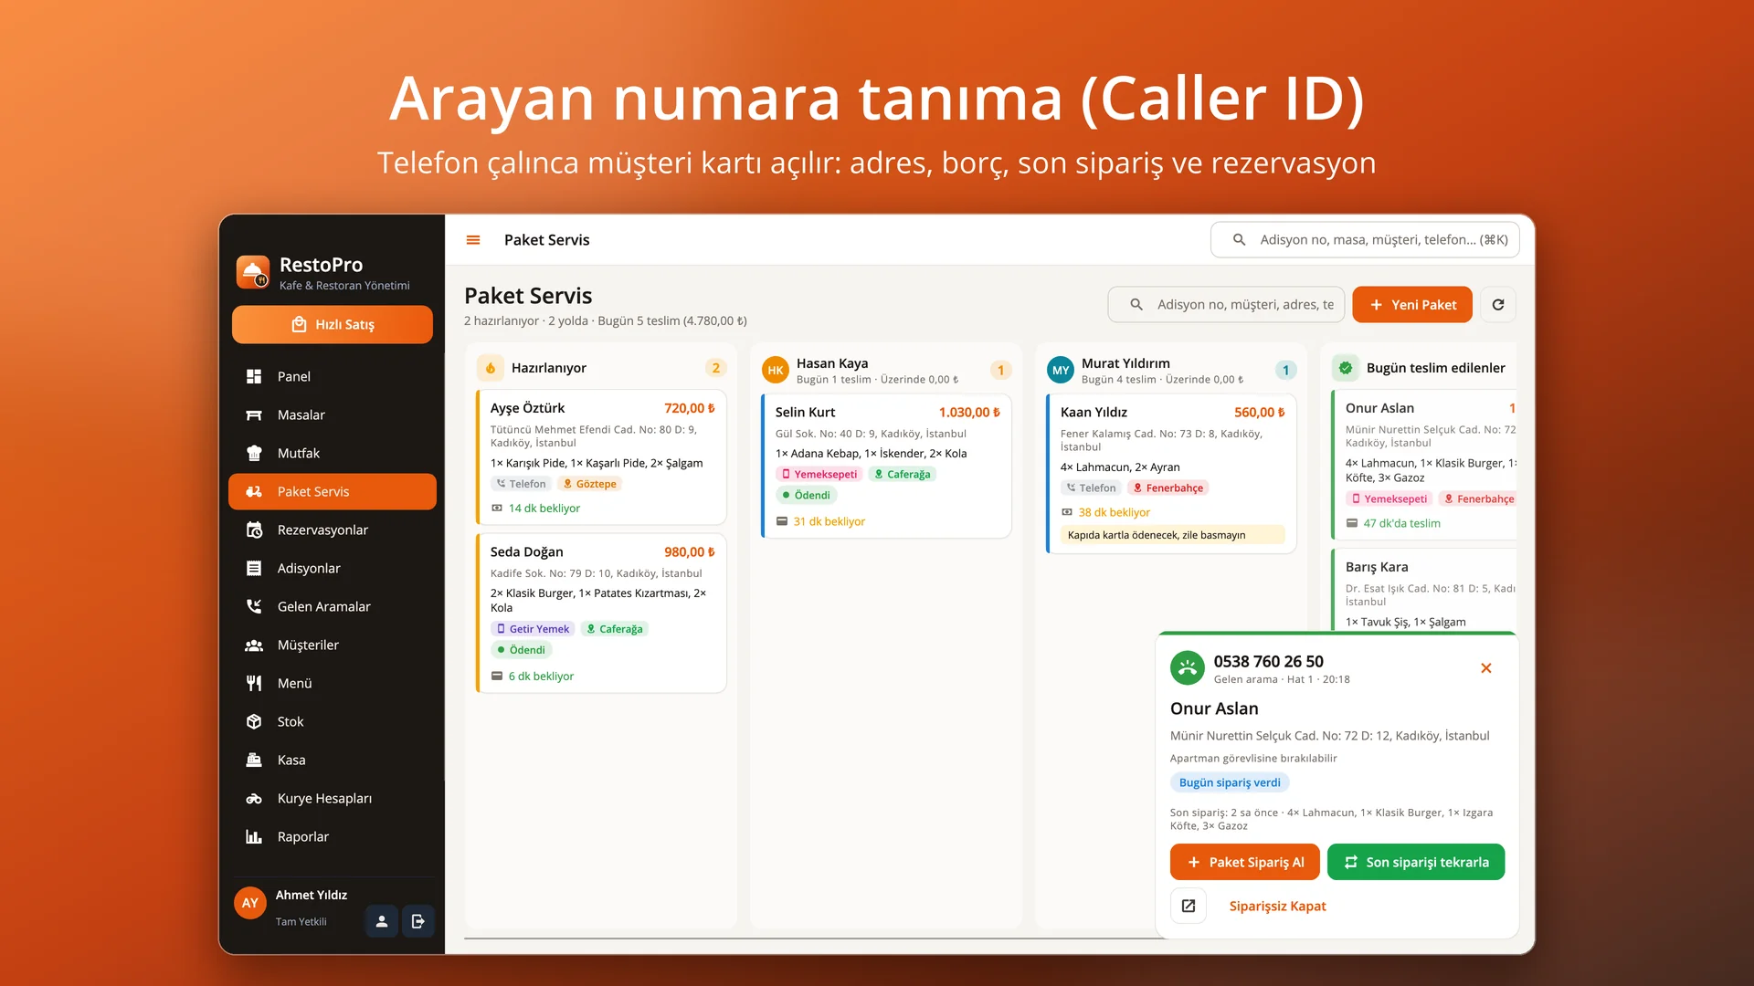1754x986 pixels.
Task: Click the HK avatar of Hasan Kaya
Action: coord(776,370)
